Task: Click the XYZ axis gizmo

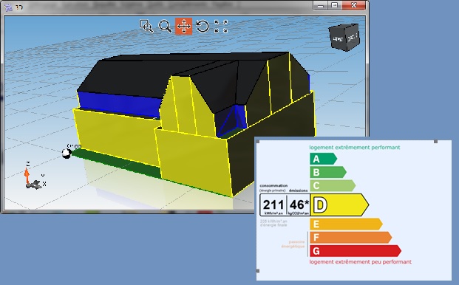Action: (x=34, y=176)
